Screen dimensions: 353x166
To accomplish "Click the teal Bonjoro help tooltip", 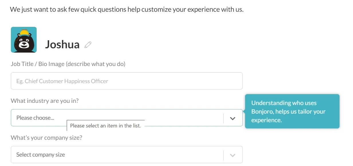I will [x=292, y=111].
